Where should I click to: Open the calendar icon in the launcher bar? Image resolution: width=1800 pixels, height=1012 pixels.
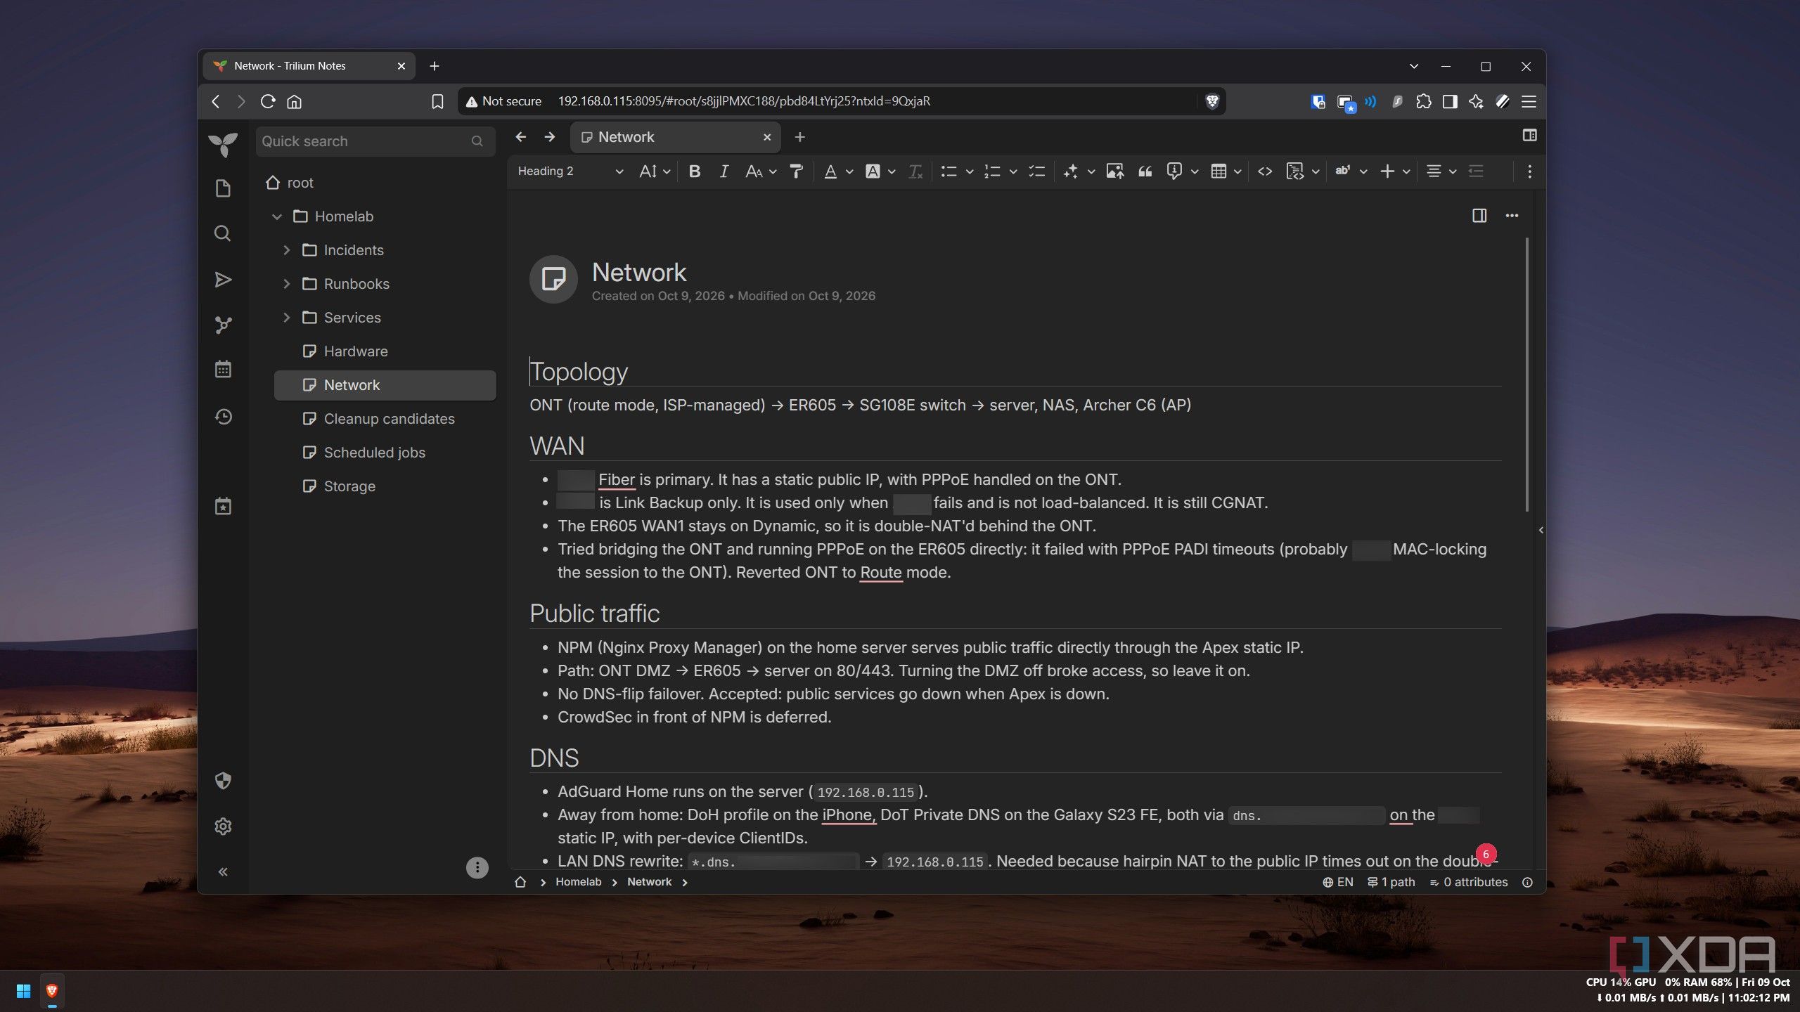tap(223, 370)
